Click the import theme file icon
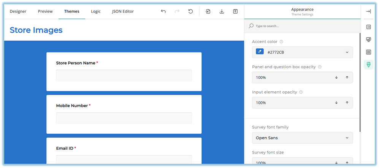 208,11
